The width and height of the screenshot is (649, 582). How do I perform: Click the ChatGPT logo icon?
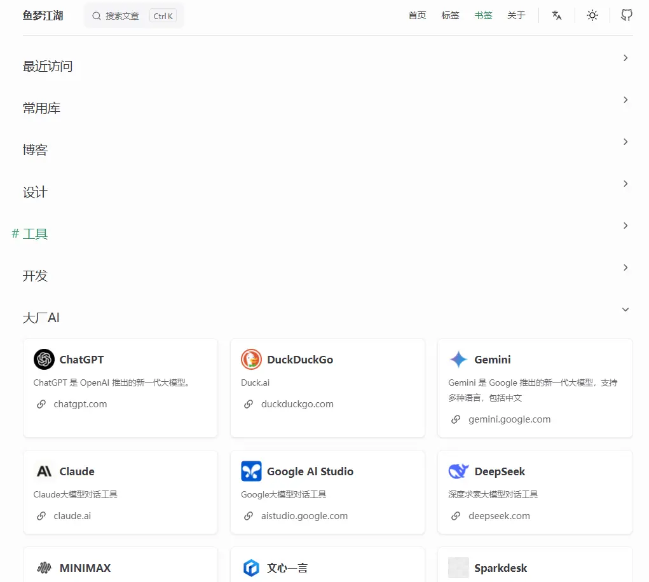point(44,359)
